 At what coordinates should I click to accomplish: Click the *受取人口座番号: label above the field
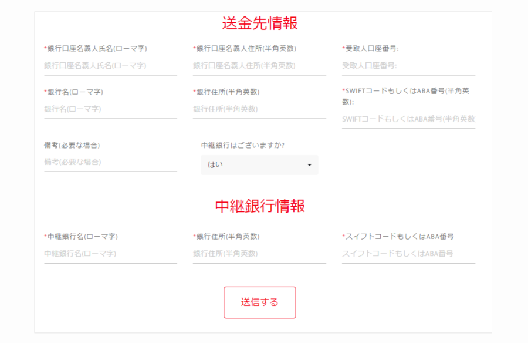[370, 49]
